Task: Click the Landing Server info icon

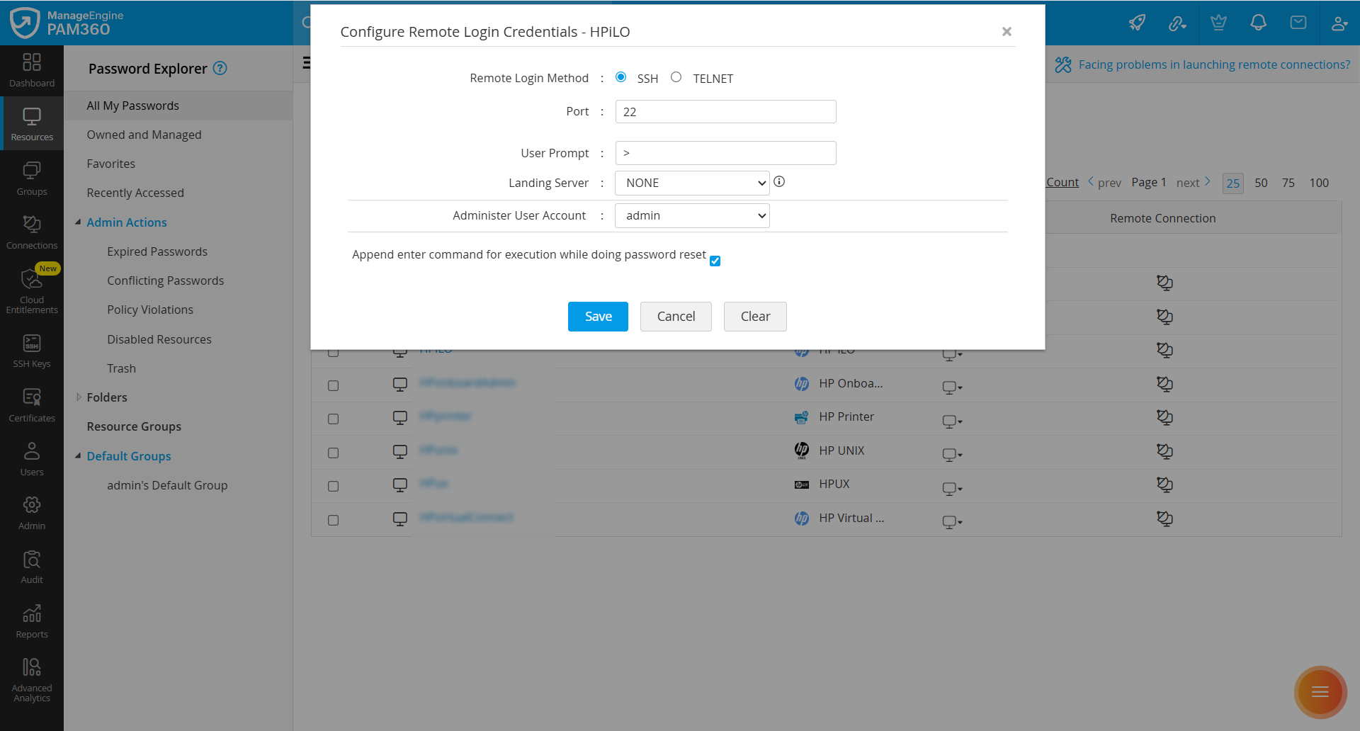Action: tap(779, 182)
